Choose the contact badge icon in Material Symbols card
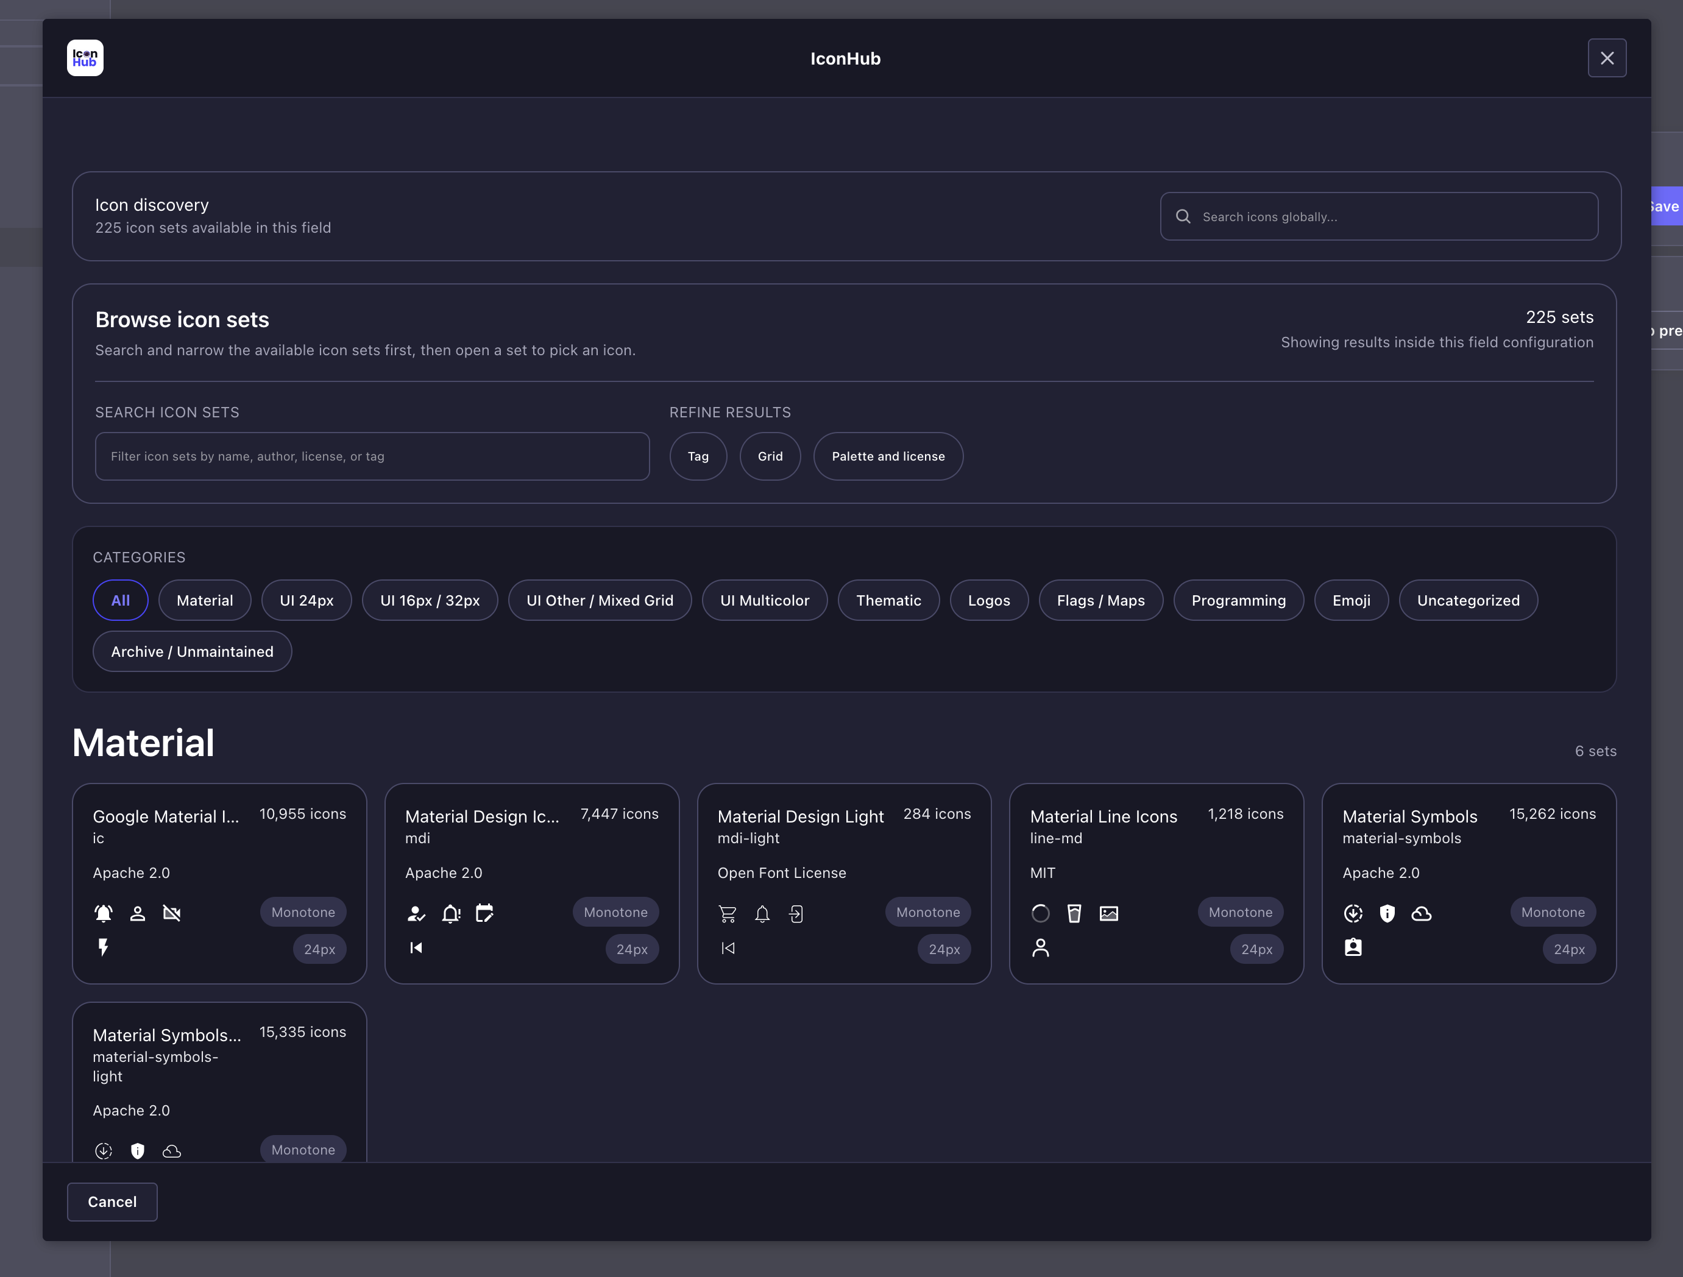This screenshot has width=1683, height=1277. coord(1353,947)
